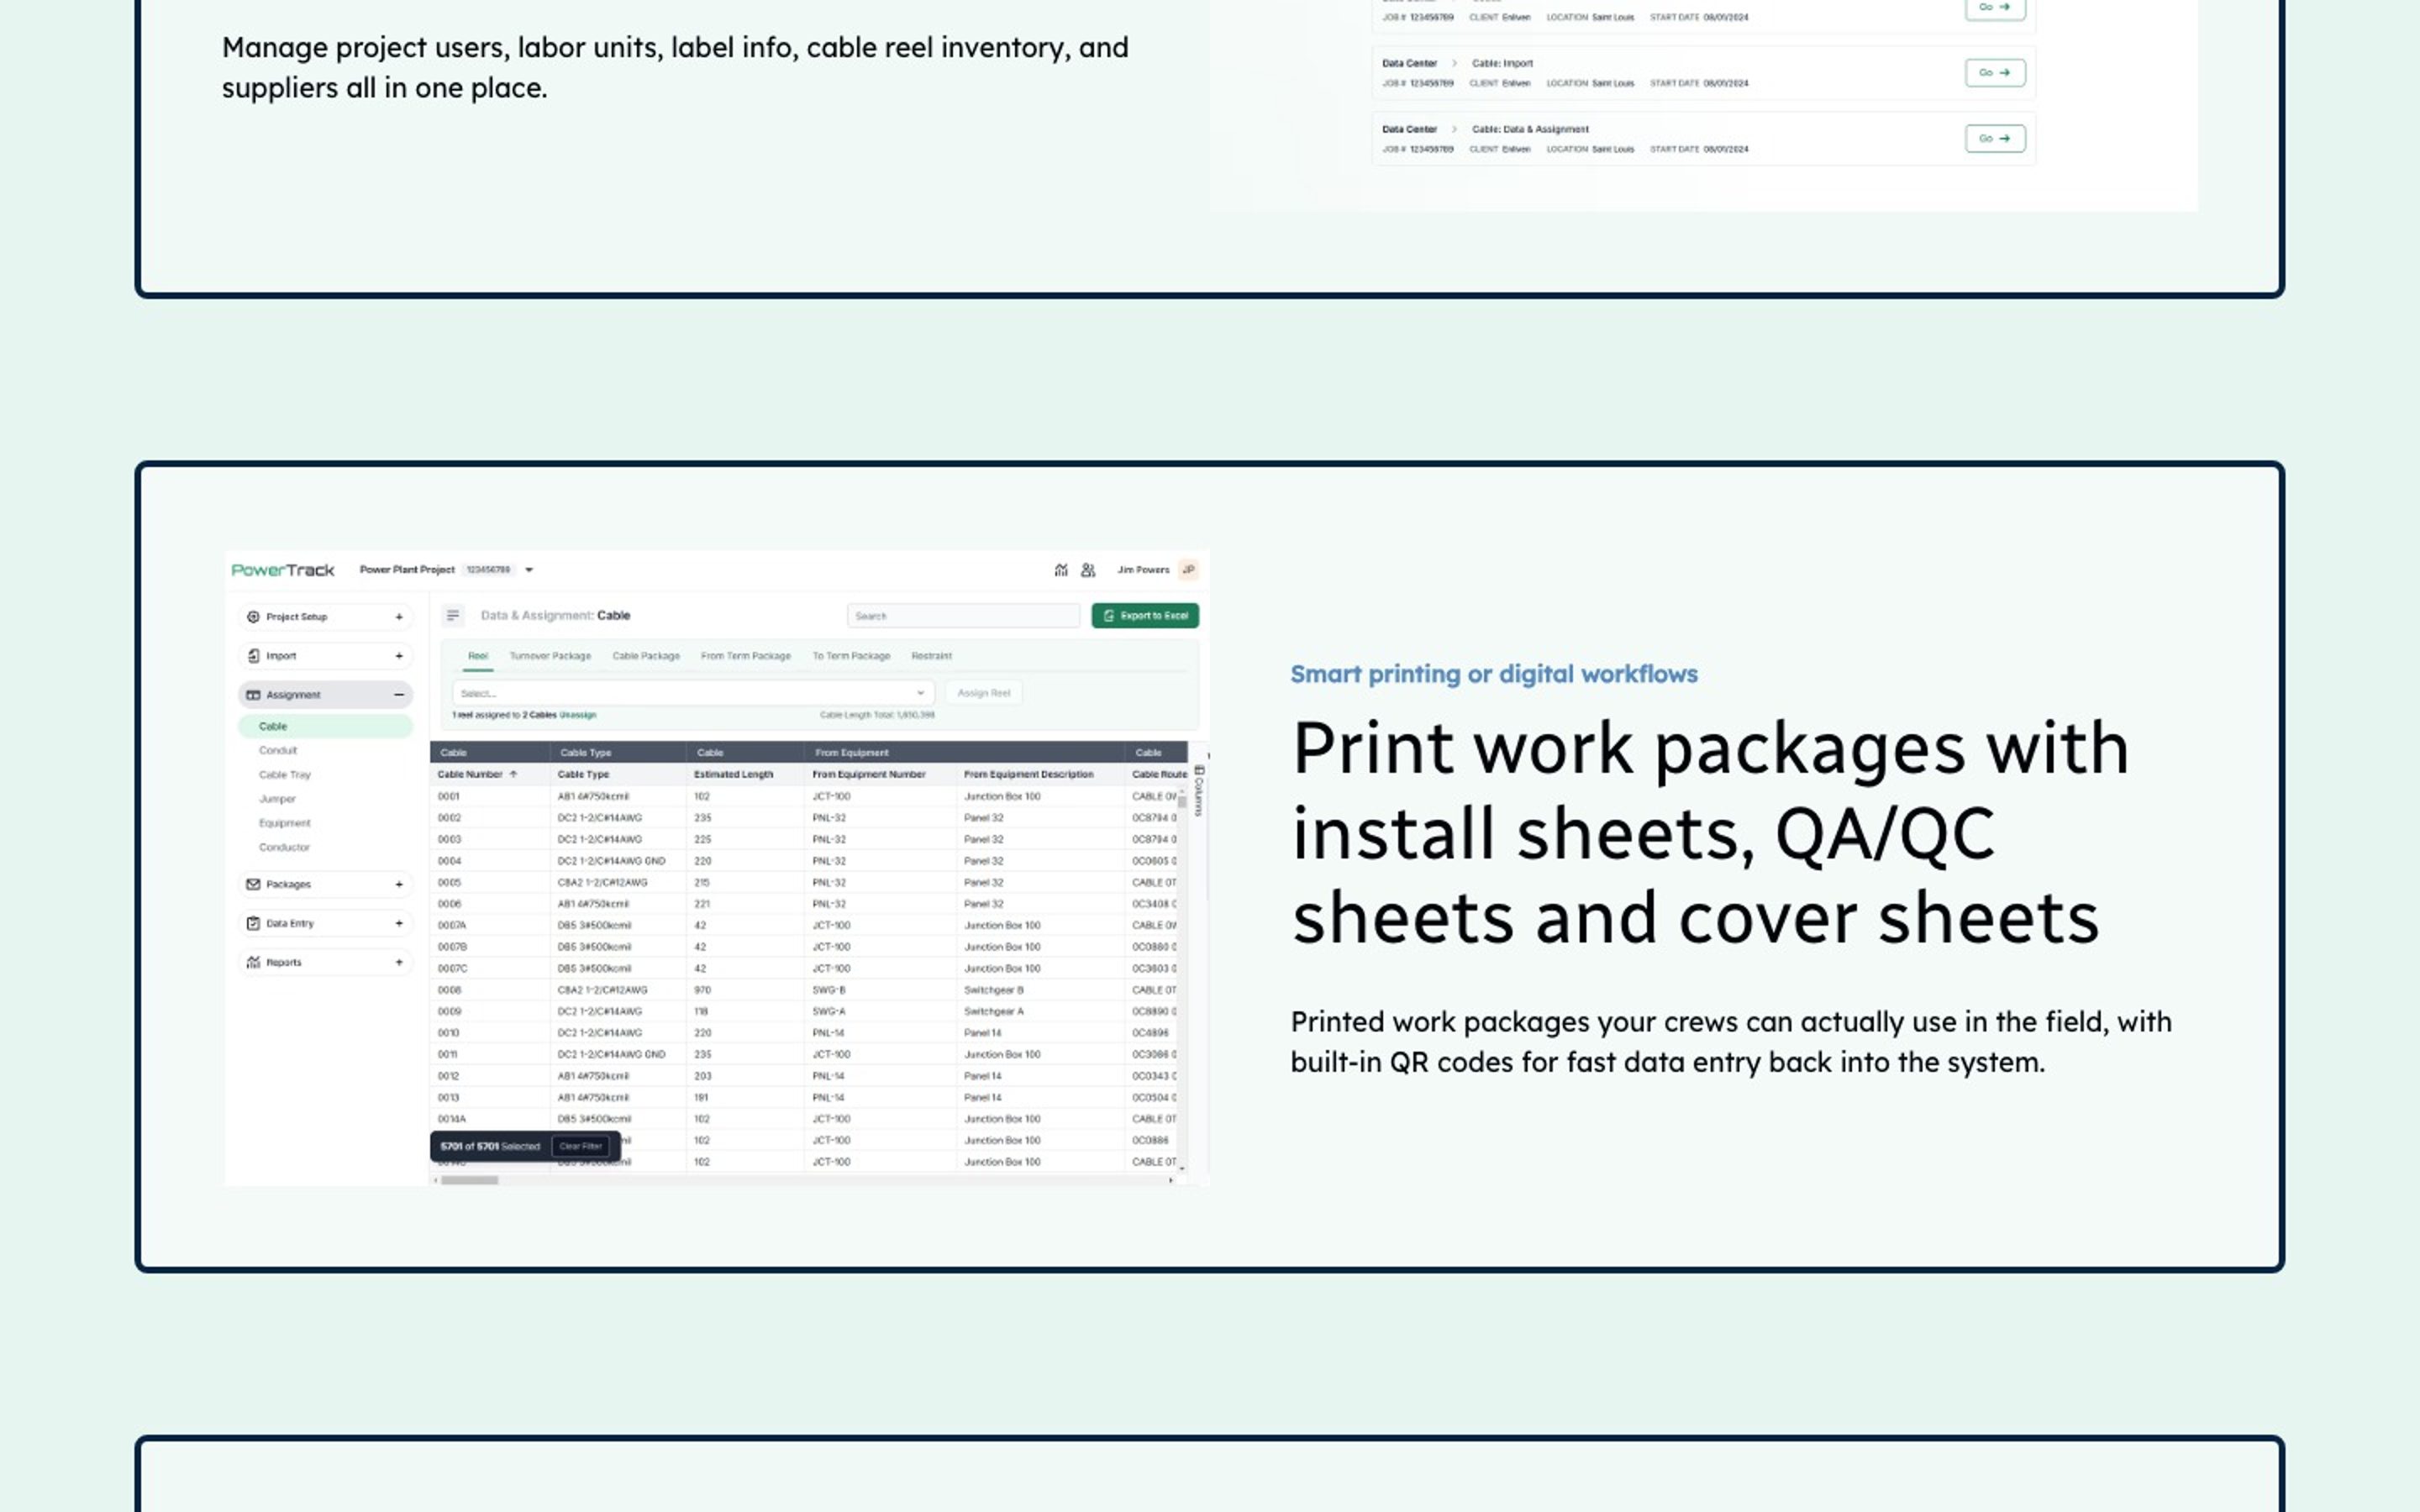The height and width of the screenshot is (1512, 2420).
Task: Expand Packages section with plus sign
Action: 399,884
